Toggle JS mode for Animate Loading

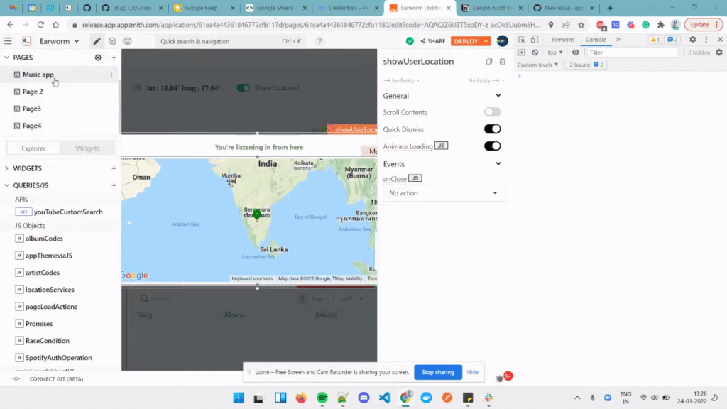441,146
